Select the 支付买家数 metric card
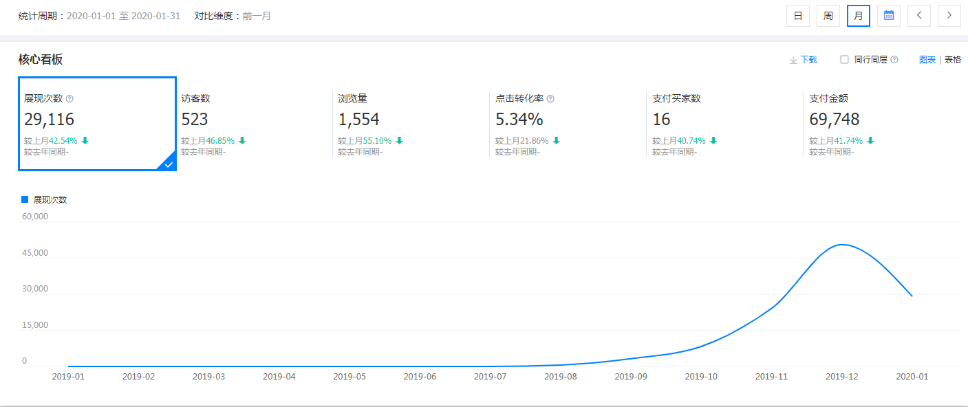This screenshot has width=968, height=407. pos(724,124)
